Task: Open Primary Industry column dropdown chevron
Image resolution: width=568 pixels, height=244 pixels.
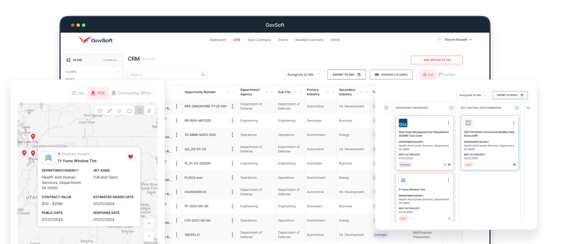Action: point(327,92)
